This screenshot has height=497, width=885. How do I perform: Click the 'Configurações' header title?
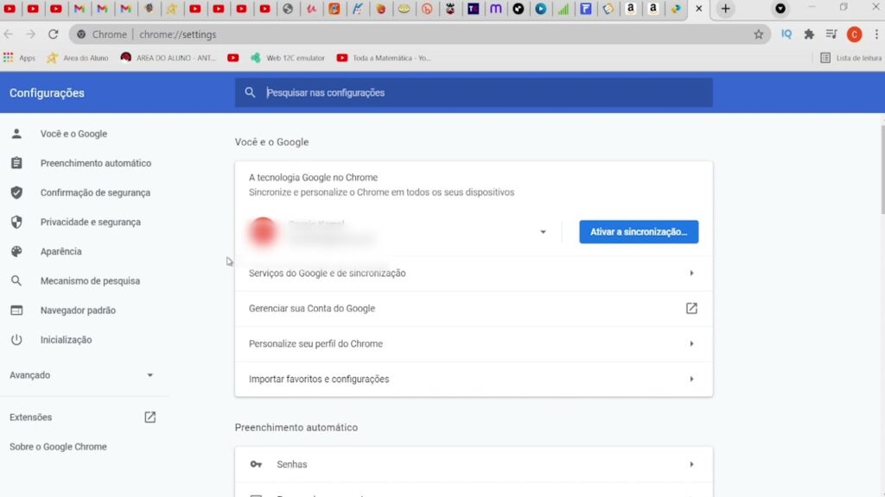coord(47,93)
